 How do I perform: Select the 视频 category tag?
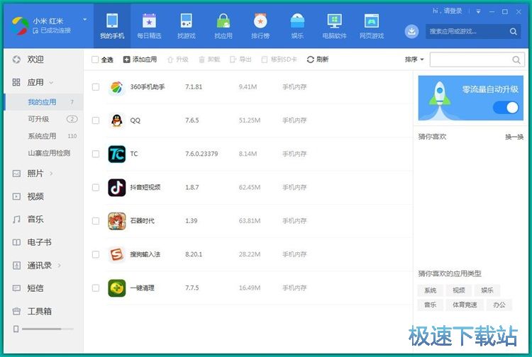point(458,290)
